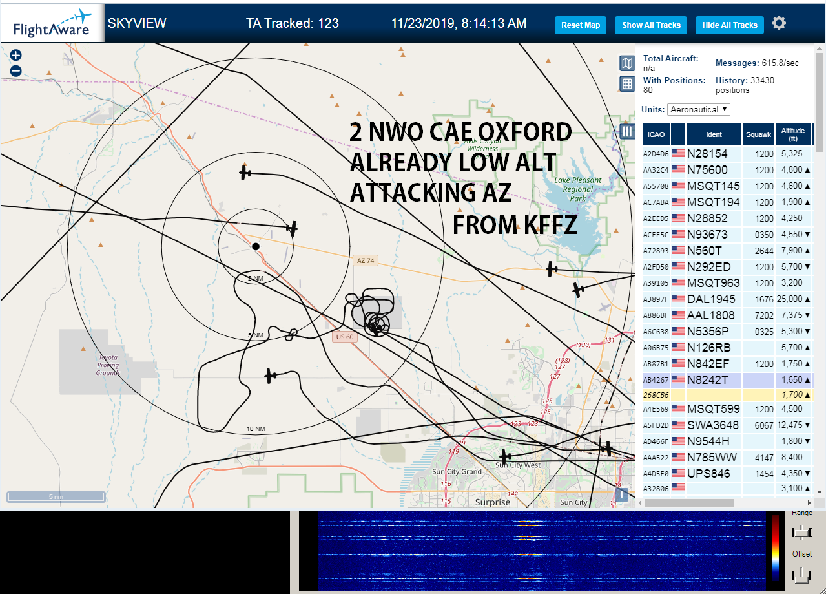Image resolution: width=826 pixels, height=594 pixels.
Task: Sort by the blank flag column header
Action: (678, 134)
